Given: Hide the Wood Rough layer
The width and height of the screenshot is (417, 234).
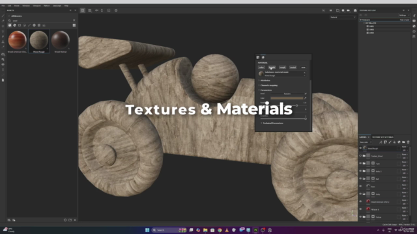Looking at the screenshot, I should point(360,148).
